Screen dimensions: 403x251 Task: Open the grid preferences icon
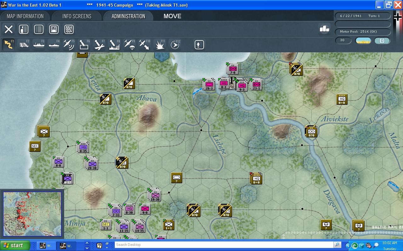(x=69, y=29)
